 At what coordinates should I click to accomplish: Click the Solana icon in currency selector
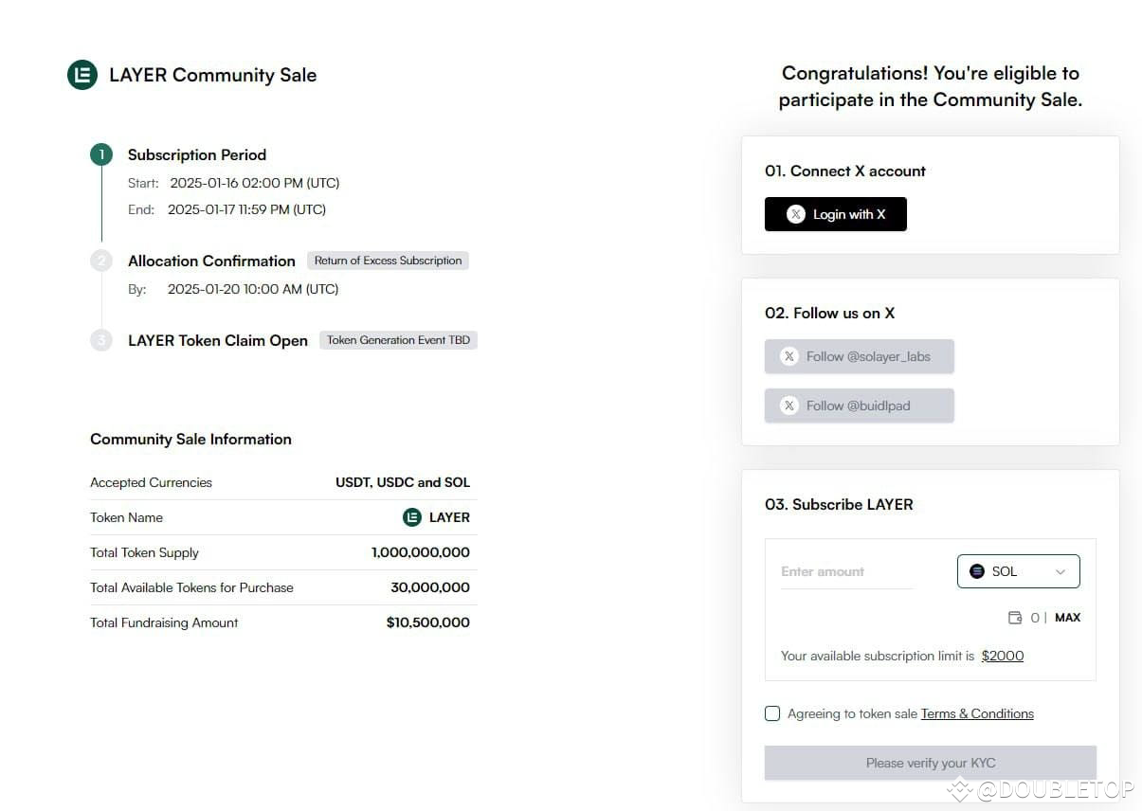click(x=977, y=571)
